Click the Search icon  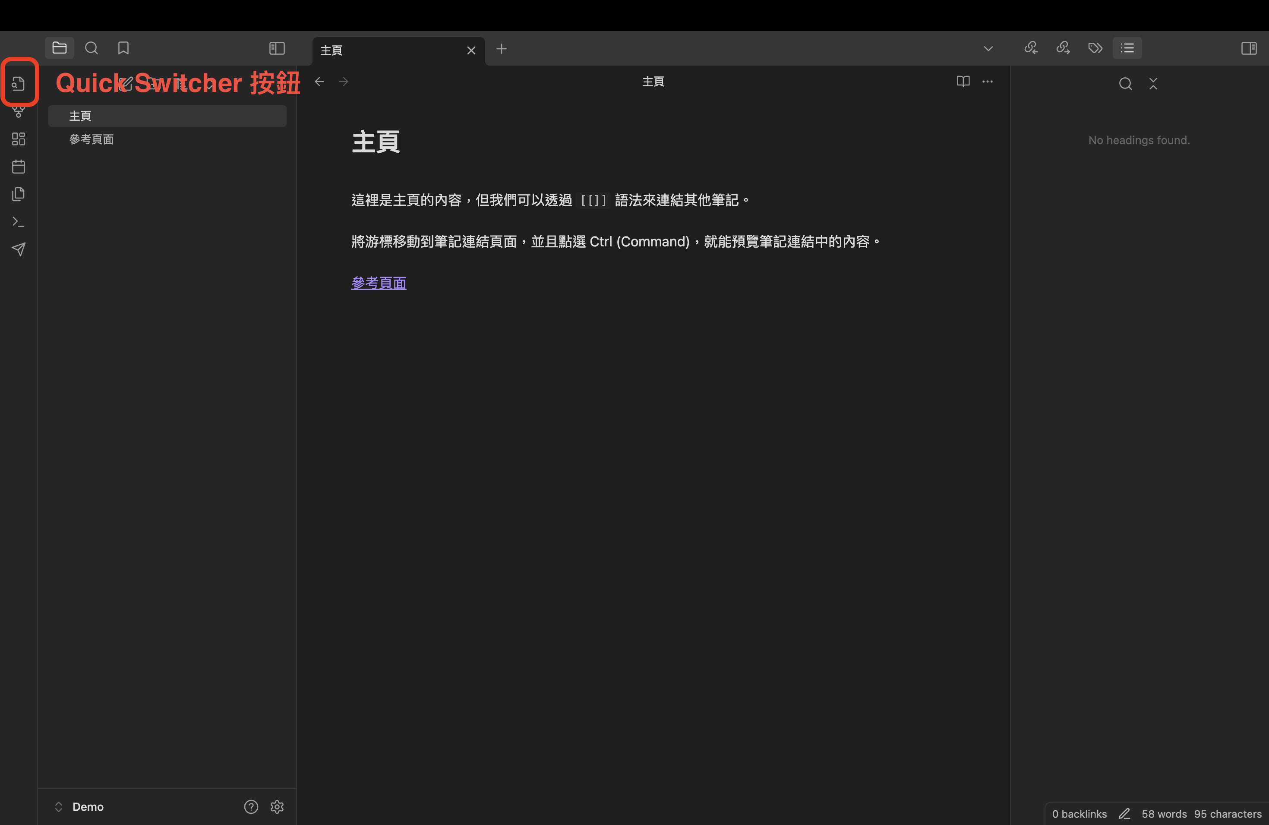(x=92, y=47)
